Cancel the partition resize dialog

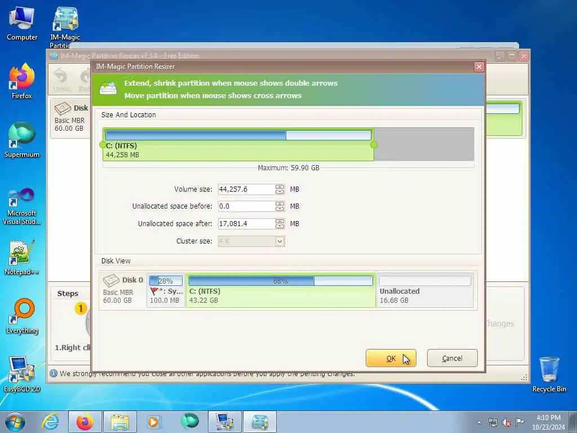click(x=452, y=358)
